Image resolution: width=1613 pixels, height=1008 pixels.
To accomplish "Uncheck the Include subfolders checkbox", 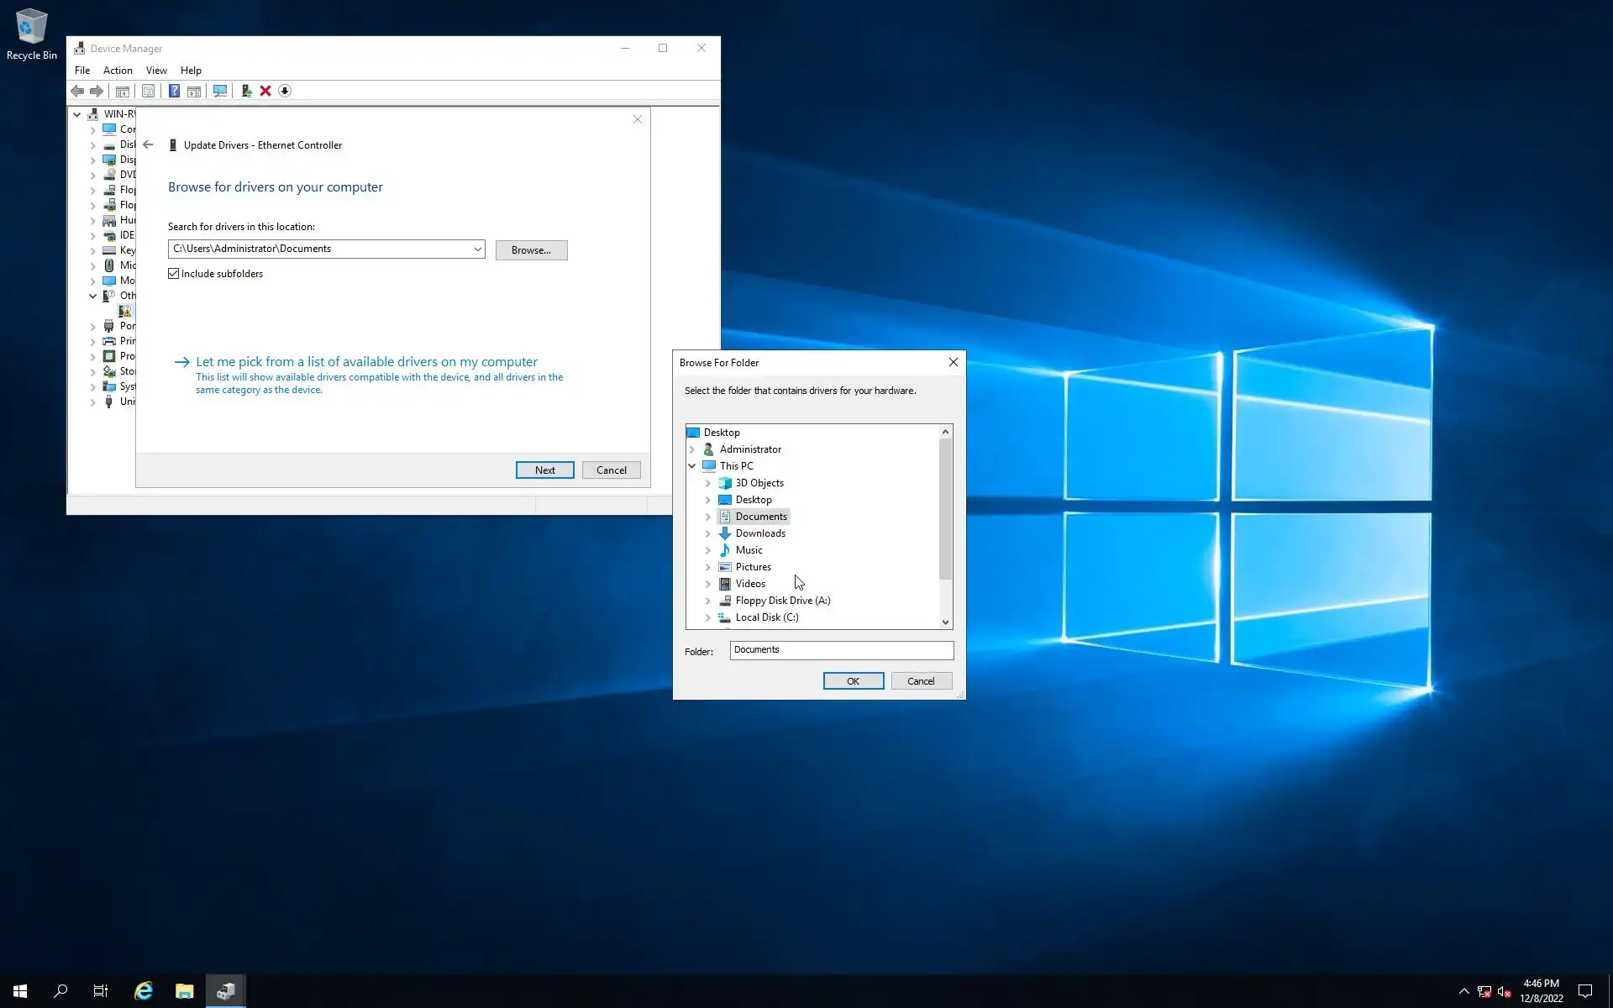I will (174, 274).
